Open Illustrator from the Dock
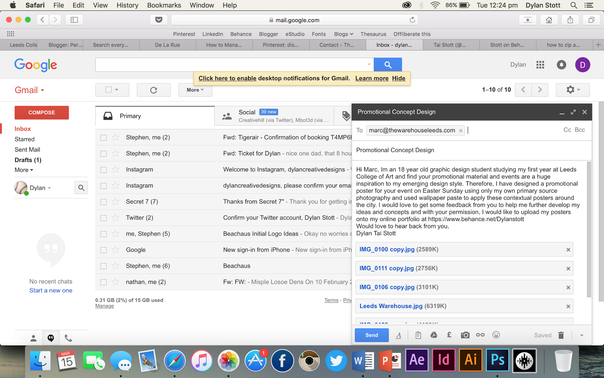604x378 pixels. click(471, 360)
